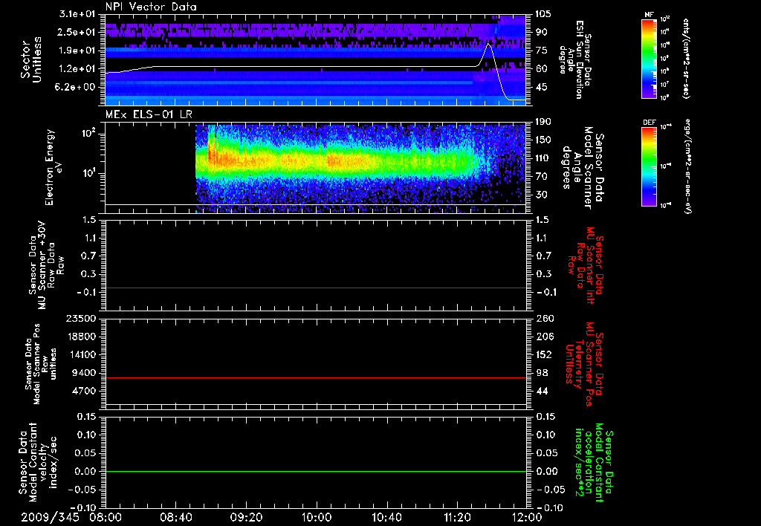Click the red 'MU Scanner Inh Raw Data' label
Image resolution: width=761 pixels, height=526 pixels.
(586, 265)
